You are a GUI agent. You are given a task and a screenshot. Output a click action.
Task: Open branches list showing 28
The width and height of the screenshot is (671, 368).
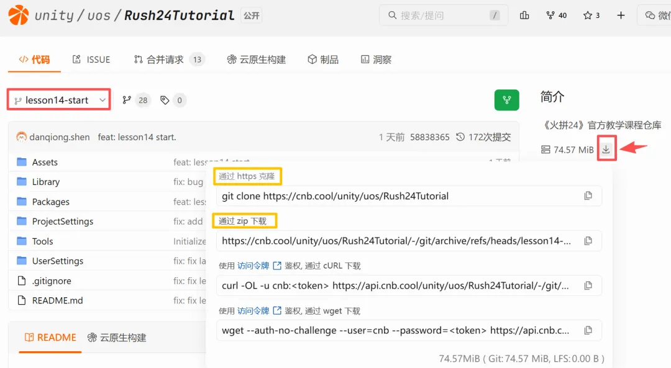[x=135, y=100]
